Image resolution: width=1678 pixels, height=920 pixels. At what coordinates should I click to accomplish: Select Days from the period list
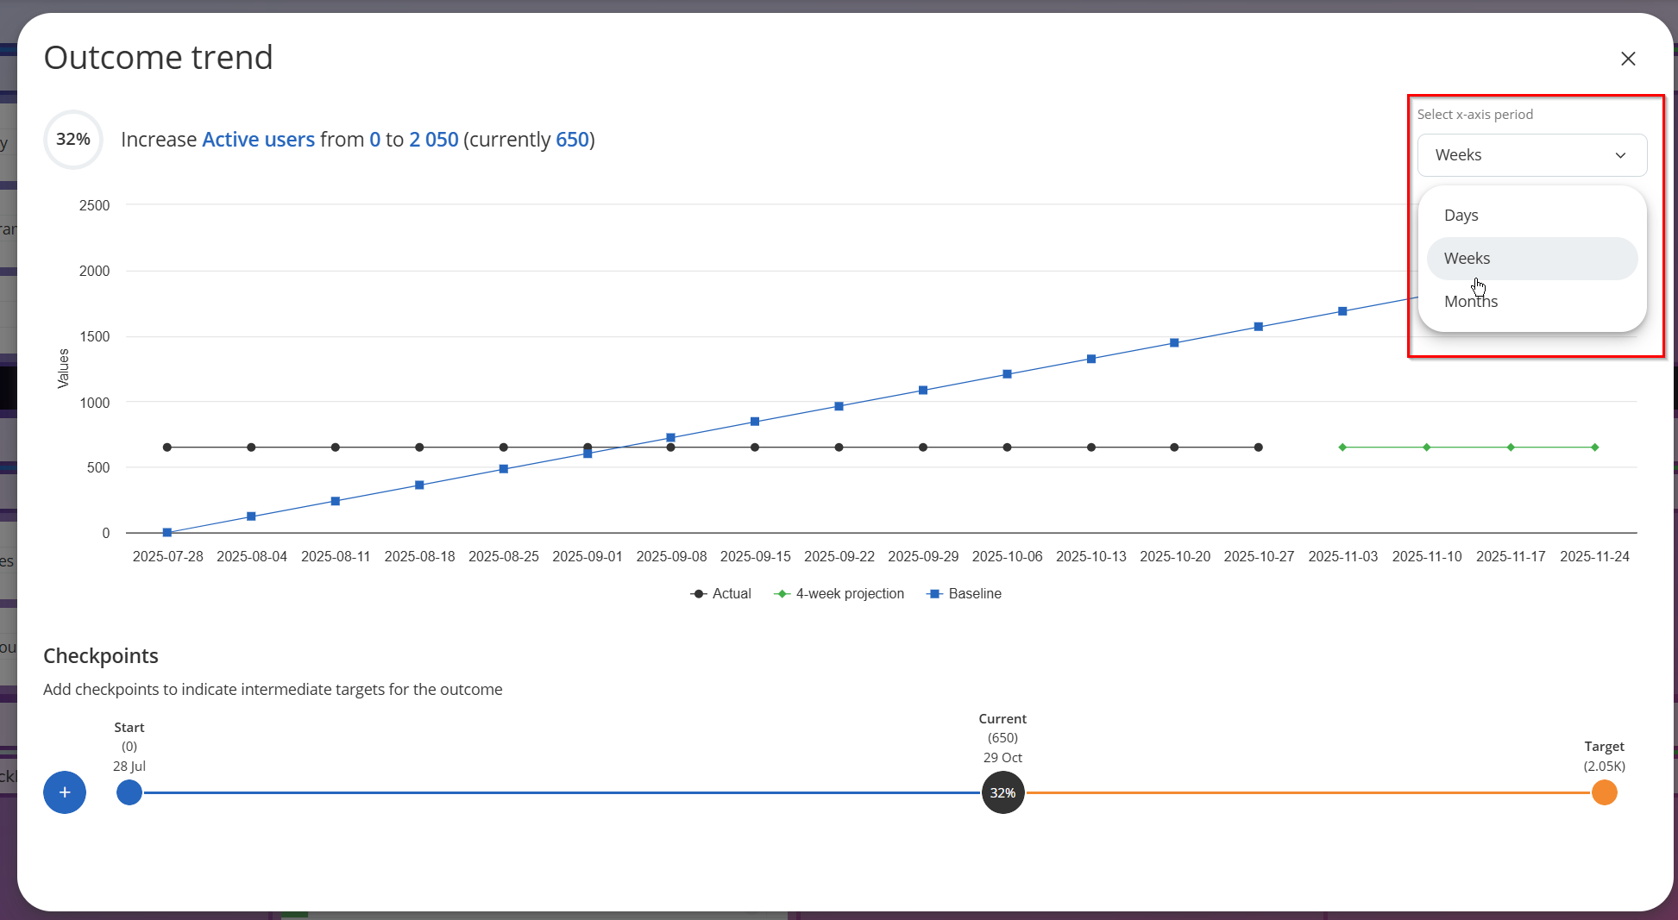click(1461, 216)
